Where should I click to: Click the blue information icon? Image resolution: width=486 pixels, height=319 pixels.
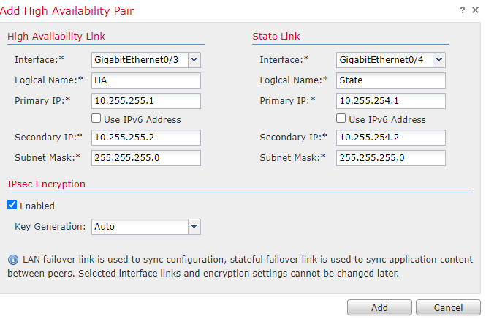tap(12, 260)
